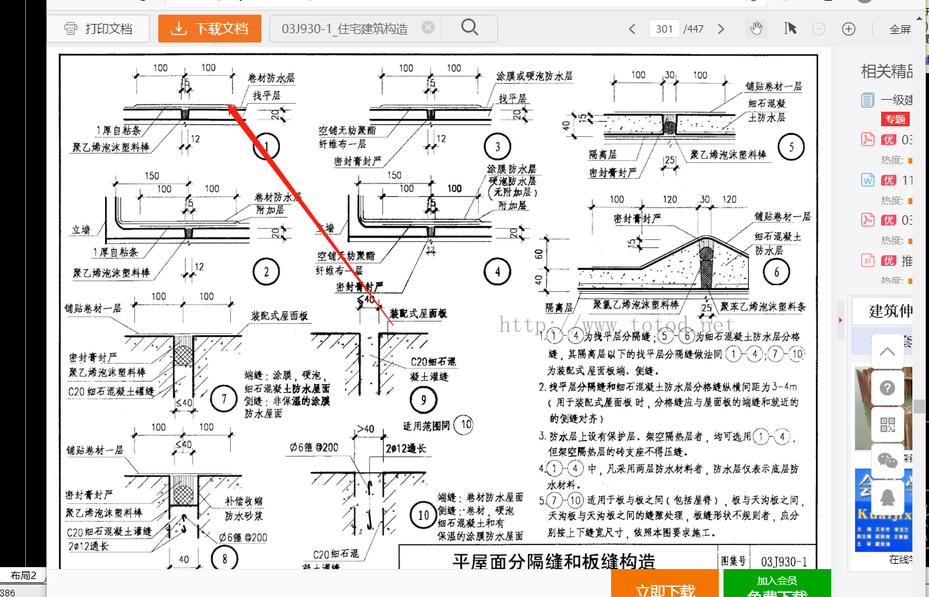
Task: Click the page number field showing 301
Action: 664,29
